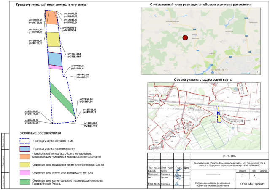This screenshot has width=270, height=190.
Task: Click coordinate label with 'y=245852,12'
Action: (89, 112)
